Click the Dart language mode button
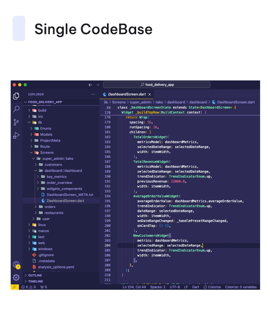Image resolution: width=270 pixels, height=328 pixels. click(196, 287)
